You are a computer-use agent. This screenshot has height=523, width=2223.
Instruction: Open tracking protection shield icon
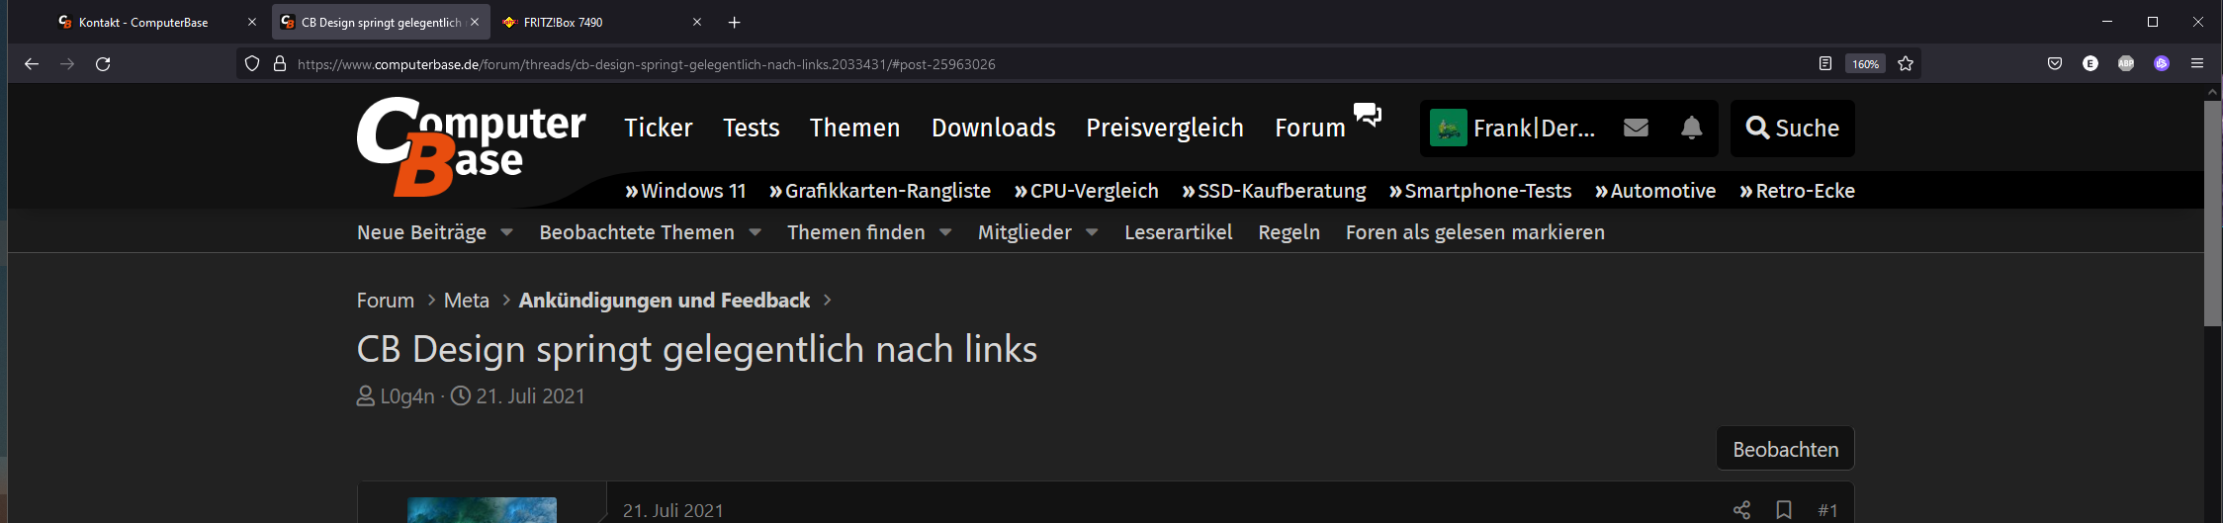click(x=252, y=64)
